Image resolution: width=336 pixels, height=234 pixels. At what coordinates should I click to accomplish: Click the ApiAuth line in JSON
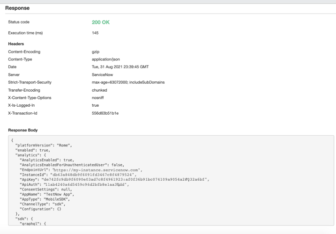click(x=75, y=184)
